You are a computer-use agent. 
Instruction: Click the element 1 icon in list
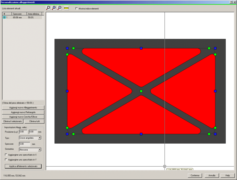click(x=4, y=17)
